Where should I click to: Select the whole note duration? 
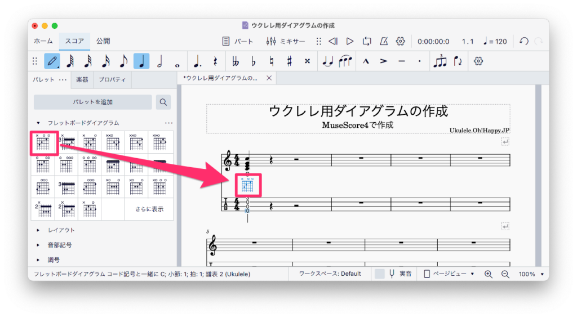point(177,61)
